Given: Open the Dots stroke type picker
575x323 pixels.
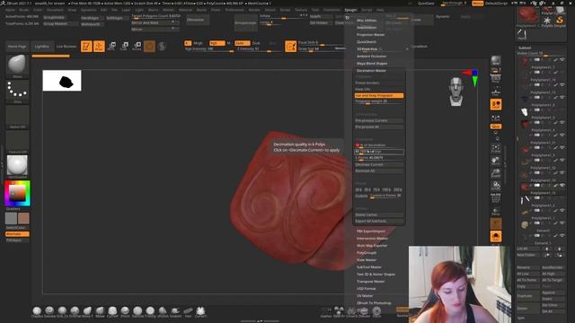Looking at the screenshot, I should click(17, 91).
